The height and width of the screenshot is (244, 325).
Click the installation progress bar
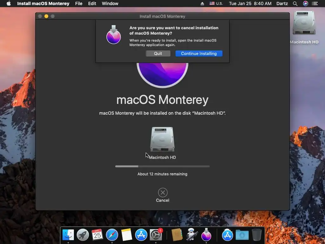[x=162, y=166]
